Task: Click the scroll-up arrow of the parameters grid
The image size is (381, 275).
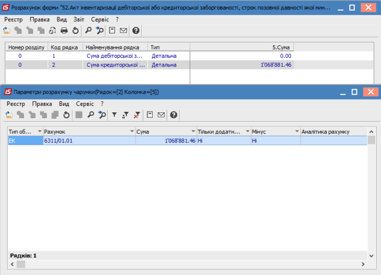Action: pos(371,132)
